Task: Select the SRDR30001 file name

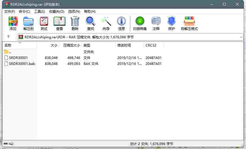Action: coord(18,58)
